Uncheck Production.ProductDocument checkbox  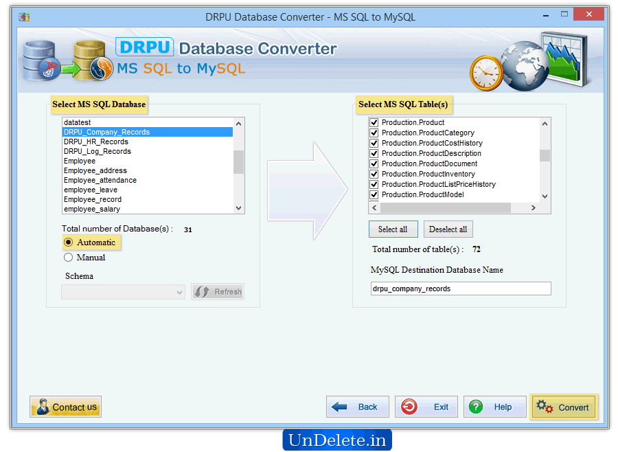pos(374,163)
